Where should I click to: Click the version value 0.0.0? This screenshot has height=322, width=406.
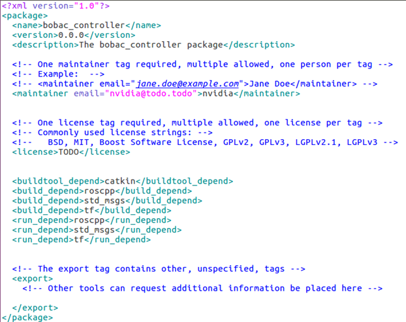coord(71,35)
